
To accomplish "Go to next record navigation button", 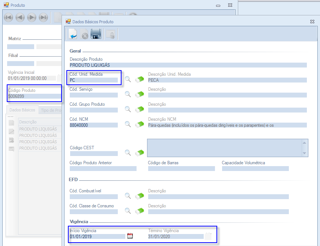I will pyautogui.click(x=32, y=17).
